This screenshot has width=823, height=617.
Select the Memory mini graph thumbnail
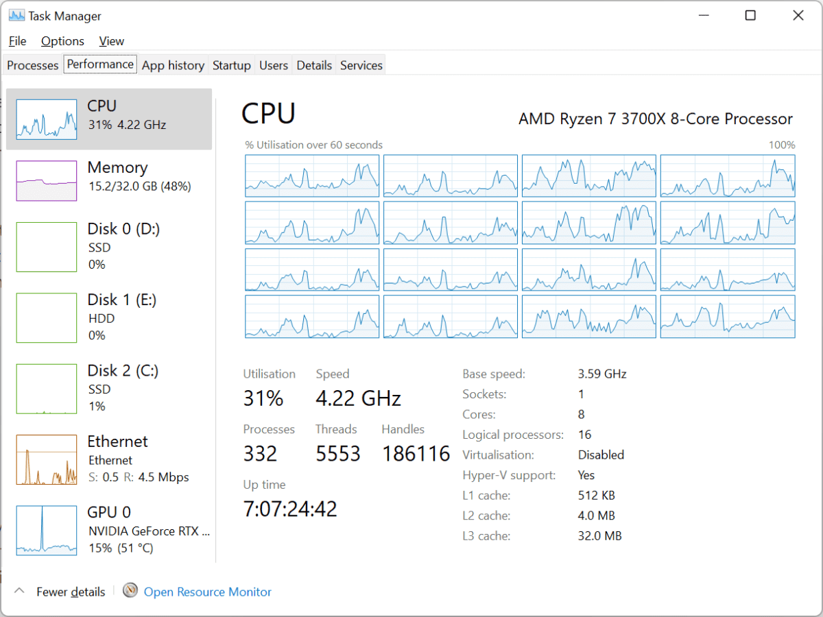click(x=47, y=181)
